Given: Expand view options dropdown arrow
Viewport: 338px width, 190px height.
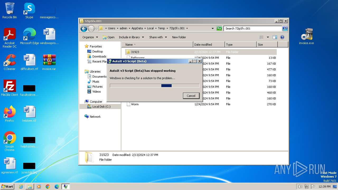Looking at the screenshot, I should coord(268,37).
